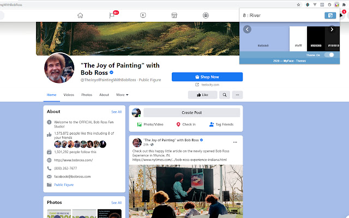
Task: Select the white color swatch
Action: click(x=298, y=39)
